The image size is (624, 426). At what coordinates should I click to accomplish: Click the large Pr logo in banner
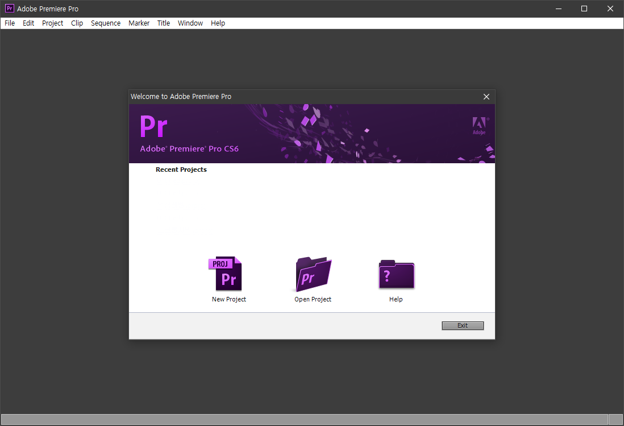point(153,126)
